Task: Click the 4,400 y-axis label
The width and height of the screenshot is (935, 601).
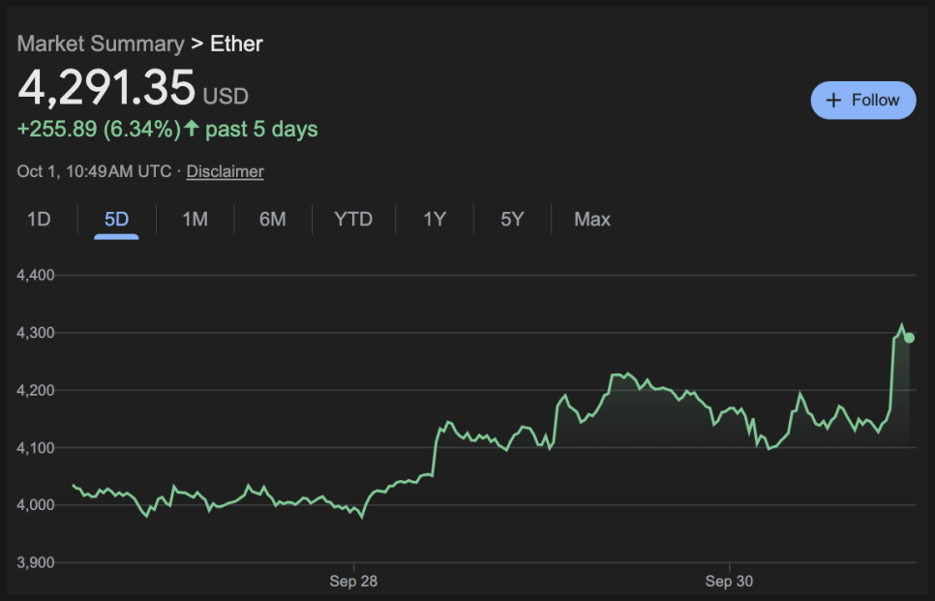Action: click(x=36, y=276)
